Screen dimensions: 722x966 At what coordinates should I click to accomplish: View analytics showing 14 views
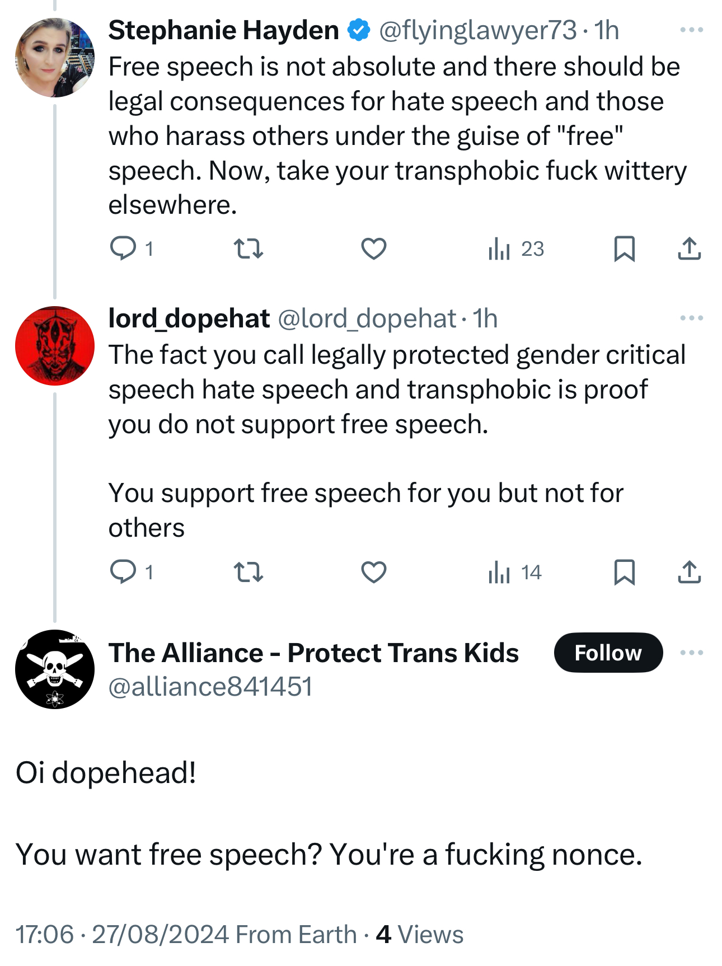pos(514,572)
